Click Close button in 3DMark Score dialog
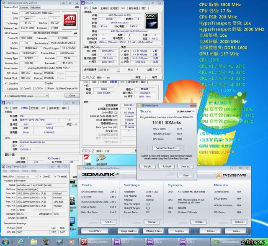 tap(186, 175)
